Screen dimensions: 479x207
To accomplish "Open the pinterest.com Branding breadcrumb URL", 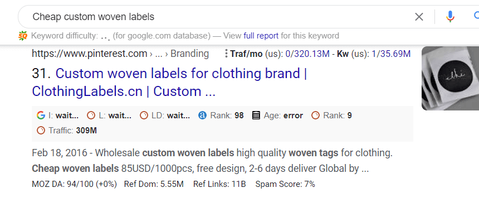I will [120, 54].
